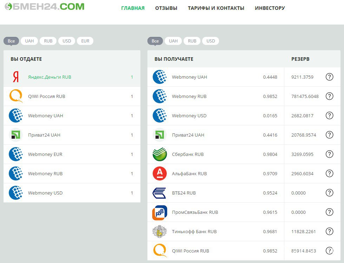Open help icon for Webmoney RUB reserve
344x263 pixels.
pos(329,96)
